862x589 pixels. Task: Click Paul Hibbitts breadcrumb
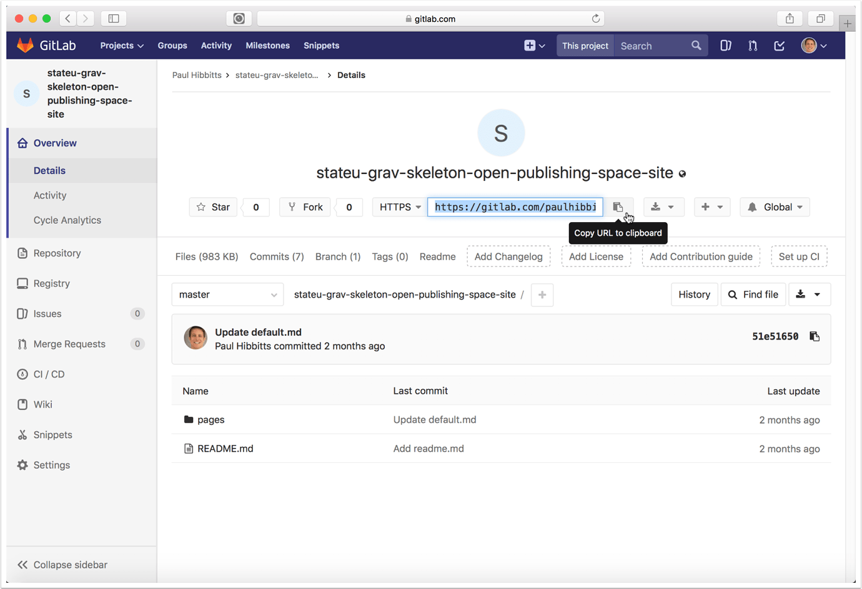[x=197, y=75]
